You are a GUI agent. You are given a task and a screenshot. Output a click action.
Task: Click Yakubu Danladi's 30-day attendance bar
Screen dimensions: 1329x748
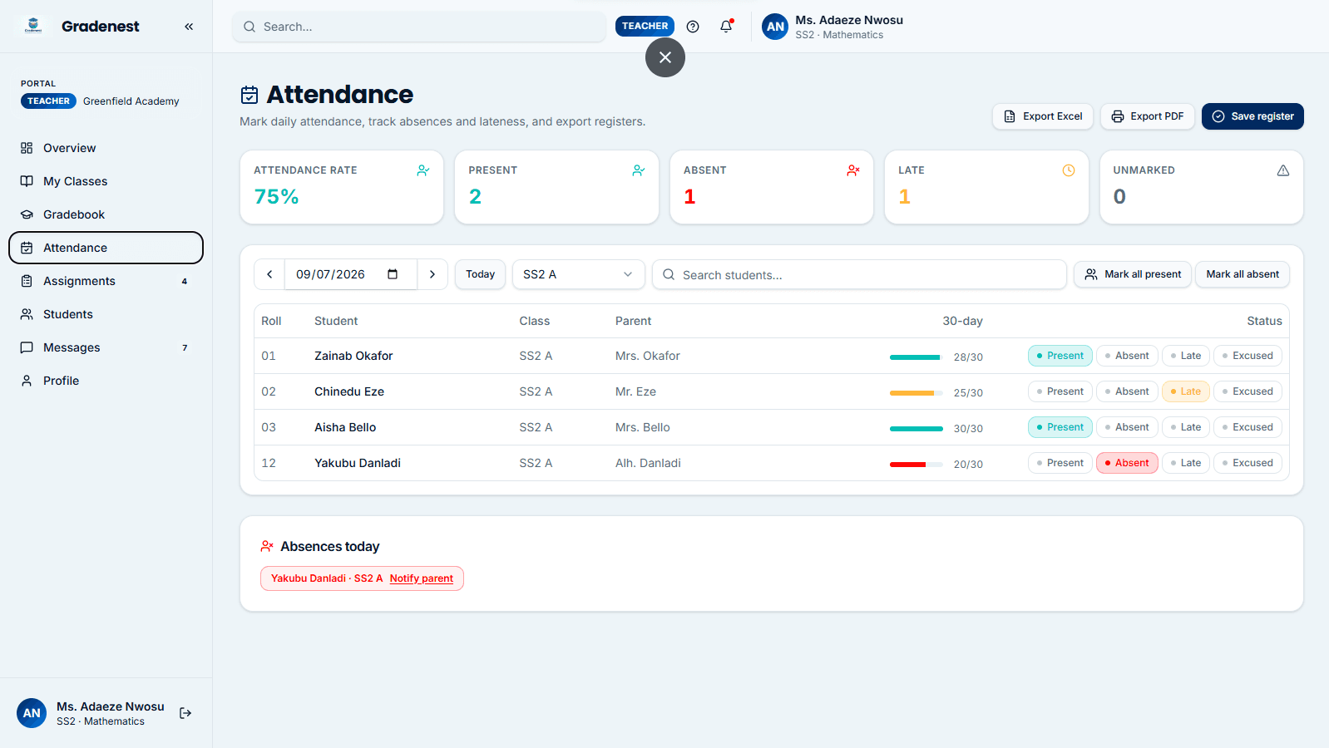(916, 465)
